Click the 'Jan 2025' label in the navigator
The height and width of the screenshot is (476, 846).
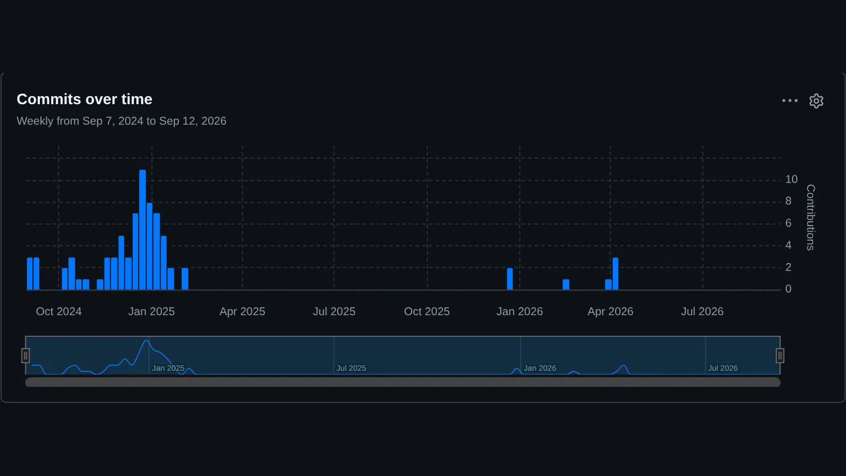coord(168,368)
